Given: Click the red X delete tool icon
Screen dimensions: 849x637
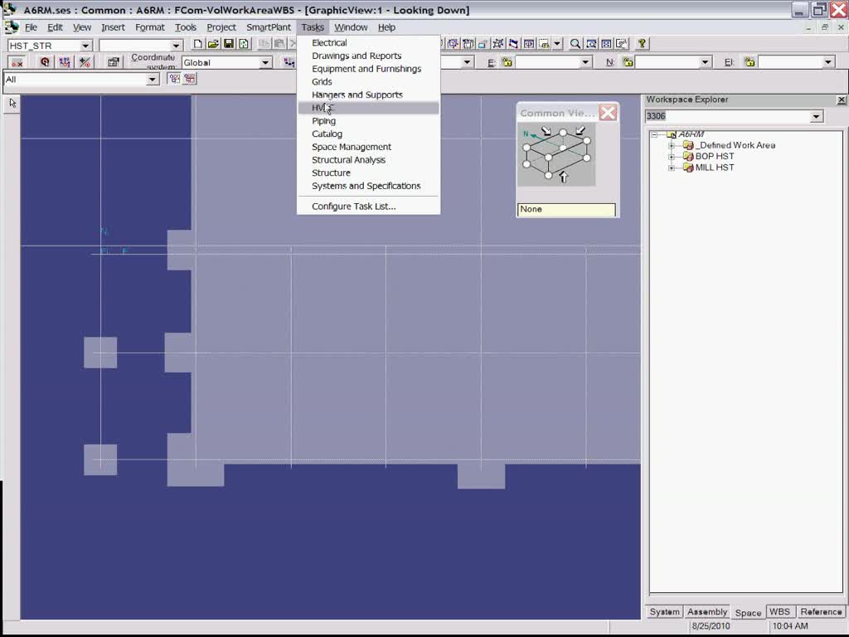Looking at the screenshot, I should 17,62.
